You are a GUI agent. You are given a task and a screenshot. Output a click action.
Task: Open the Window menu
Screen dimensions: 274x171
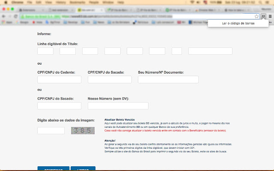click(108, 3)
